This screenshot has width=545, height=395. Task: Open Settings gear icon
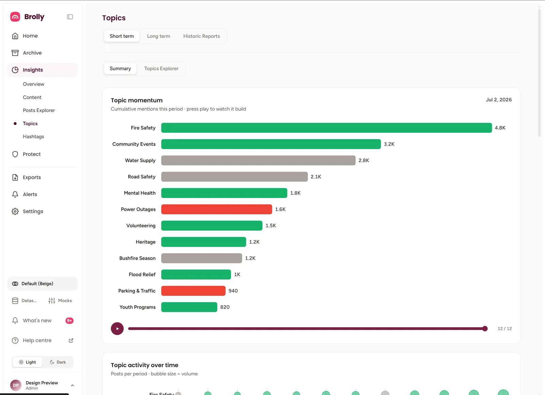tap(15, 211)
